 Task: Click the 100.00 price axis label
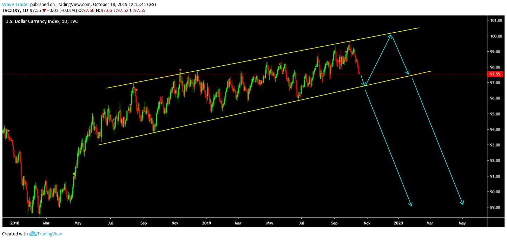[x=496, y=36]
